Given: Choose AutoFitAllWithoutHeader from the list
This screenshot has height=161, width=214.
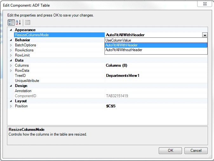Looking at the screenshot, I should pyautogui.click(x=156, y=50).
